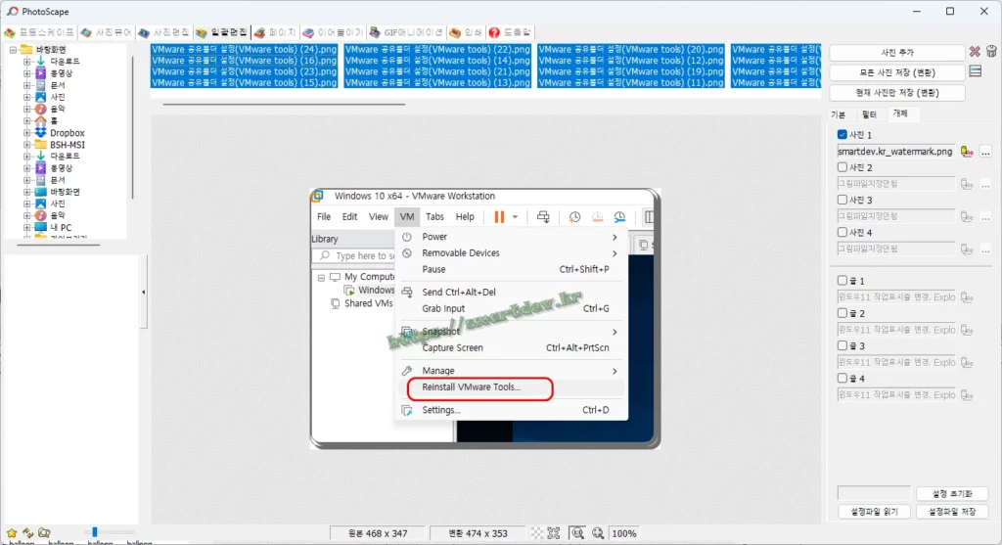Select the 일괄편집 batch editor tab

(222, 32)
